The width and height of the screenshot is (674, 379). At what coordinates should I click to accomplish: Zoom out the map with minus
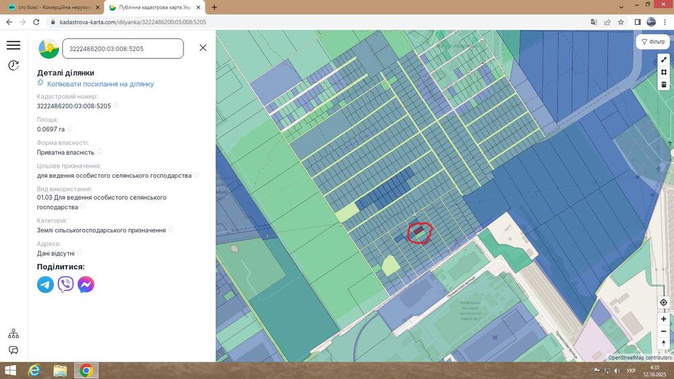point(664,331)
